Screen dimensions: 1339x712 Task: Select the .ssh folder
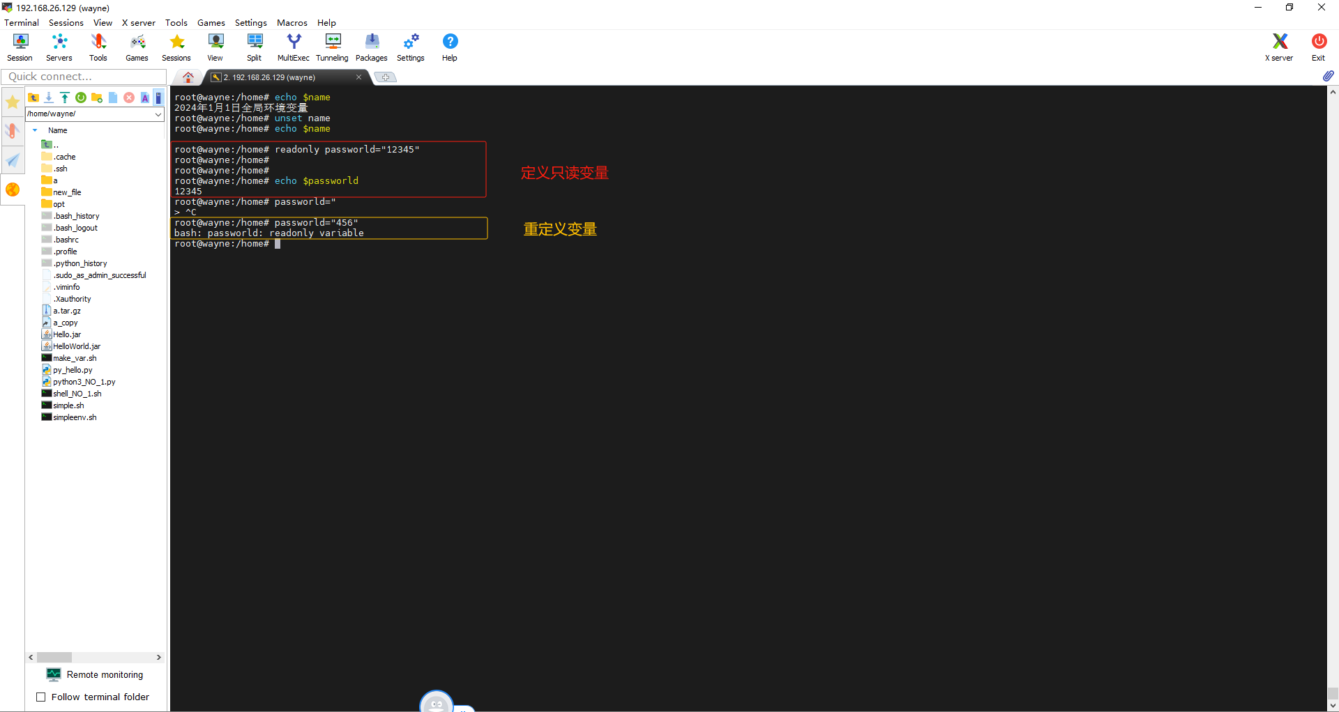pos(54,169)
